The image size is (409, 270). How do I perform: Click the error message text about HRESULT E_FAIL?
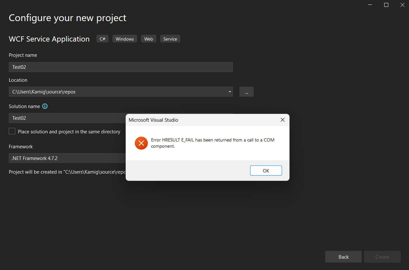tap(213, 143)
